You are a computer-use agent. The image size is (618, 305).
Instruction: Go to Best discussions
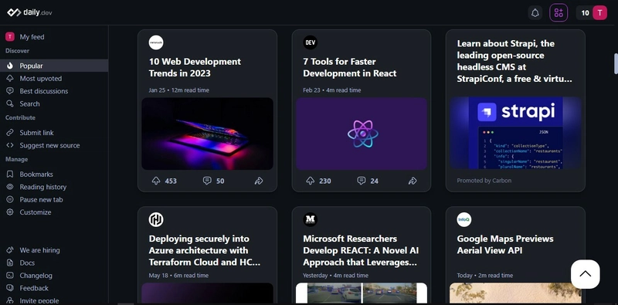pyautogui.click(x=44, y=91)
